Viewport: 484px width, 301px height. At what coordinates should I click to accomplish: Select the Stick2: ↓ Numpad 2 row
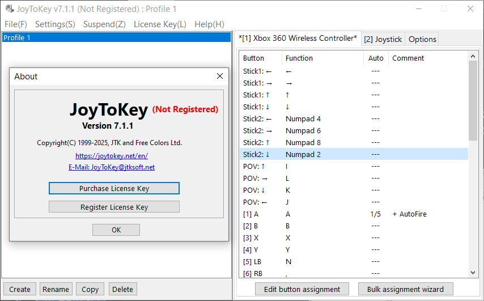point(354,154)
